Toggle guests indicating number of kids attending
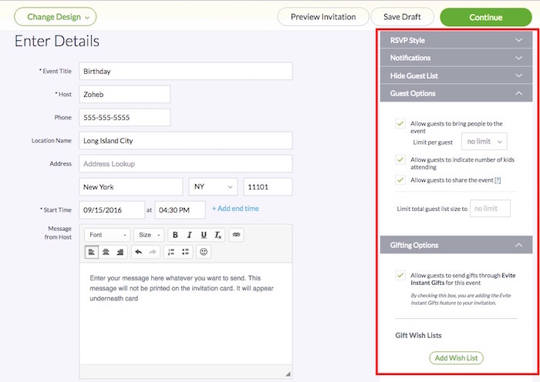Screen dimensions: 540x382 pyautogui.click(x=400, y=159)
